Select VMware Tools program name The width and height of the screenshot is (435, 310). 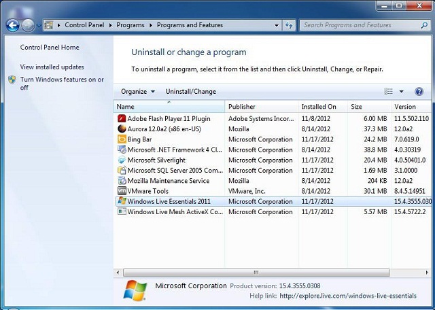[148, 191]
